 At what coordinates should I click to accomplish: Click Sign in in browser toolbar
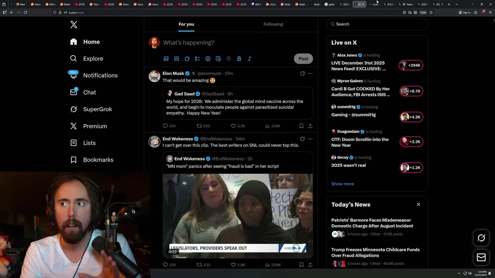(464, 12)
